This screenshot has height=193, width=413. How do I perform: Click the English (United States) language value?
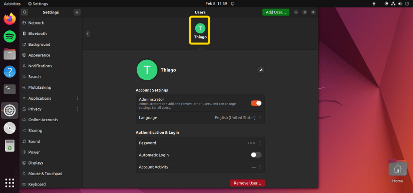[x=235, y=118]
